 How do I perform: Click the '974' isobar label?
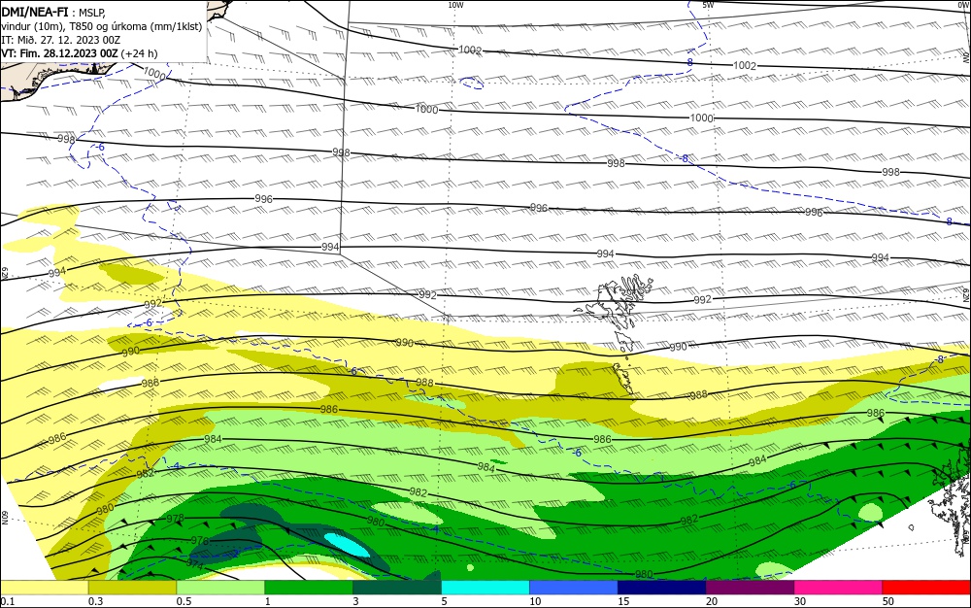point(194,564)
